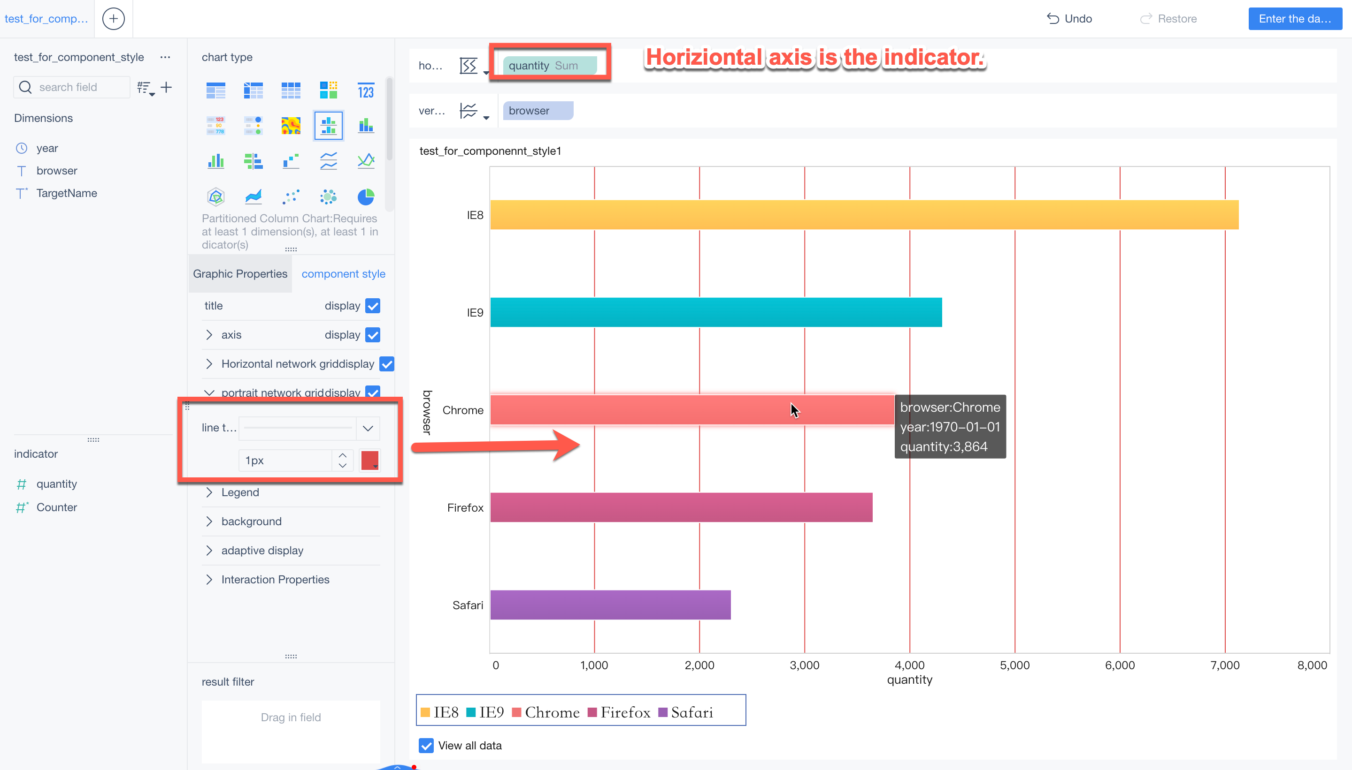Click the Enter the da... button
1352x770 pixels.
click(x=1295, y=18)
